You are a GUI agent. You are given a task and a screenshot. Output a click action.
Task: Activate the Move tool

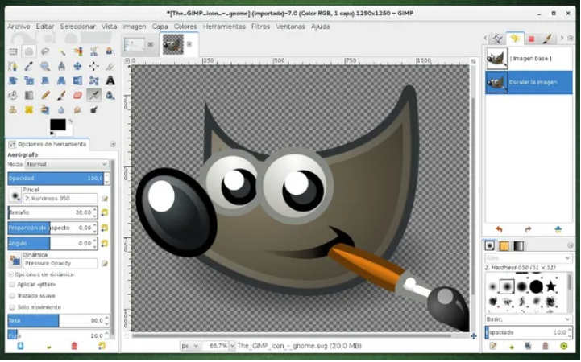click(x=78, y=66)
